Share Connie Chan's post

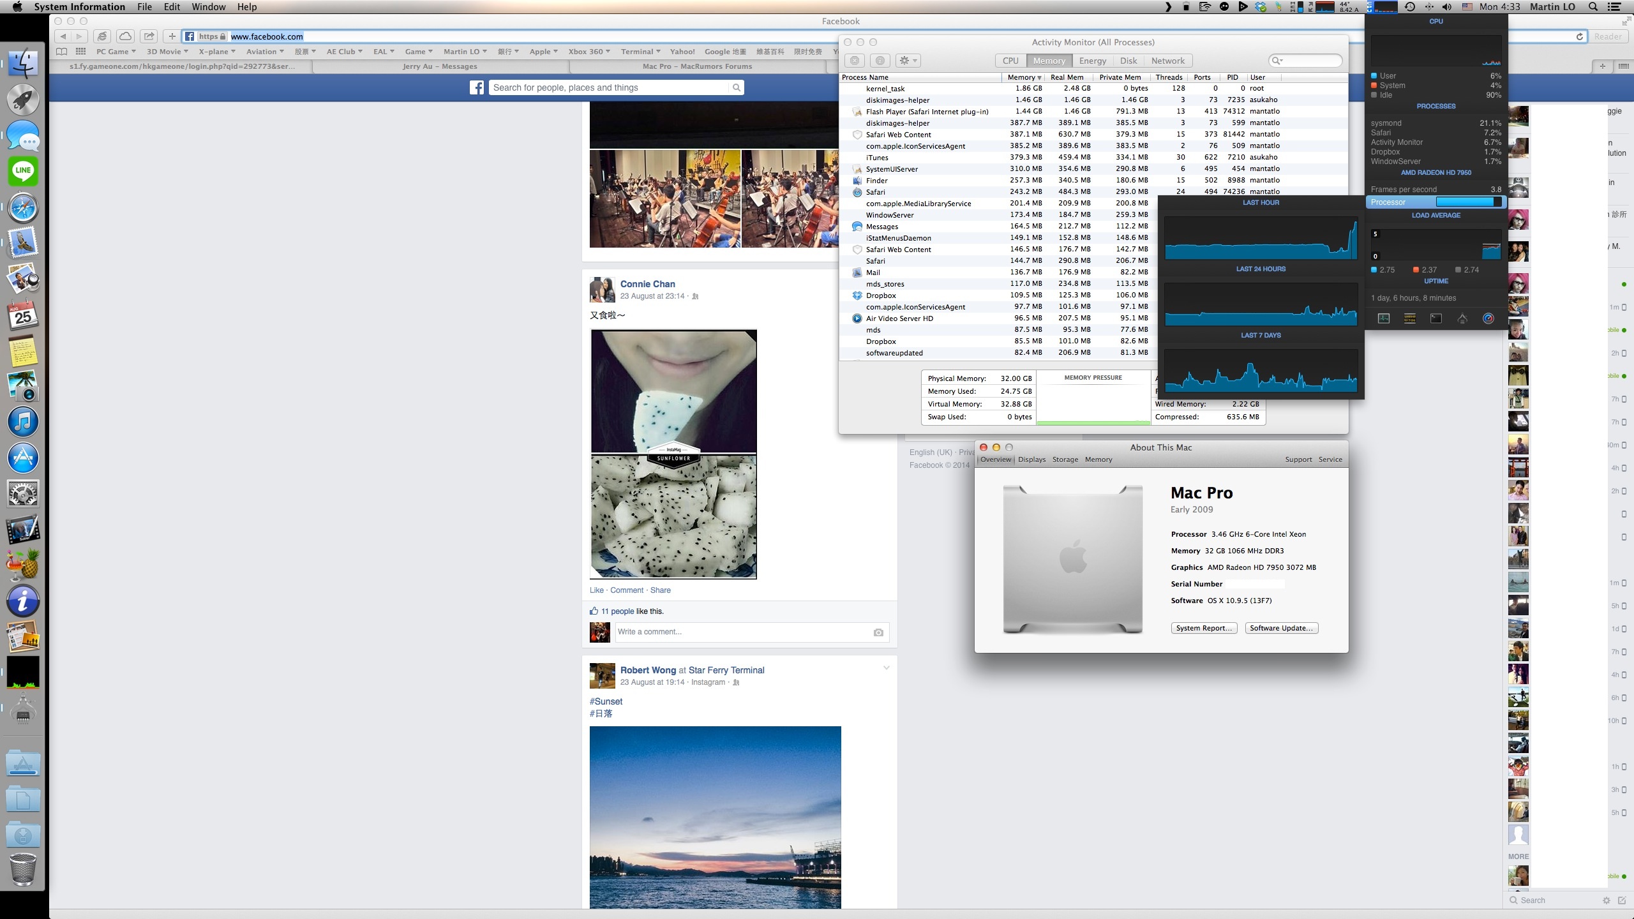click(660, 590)
